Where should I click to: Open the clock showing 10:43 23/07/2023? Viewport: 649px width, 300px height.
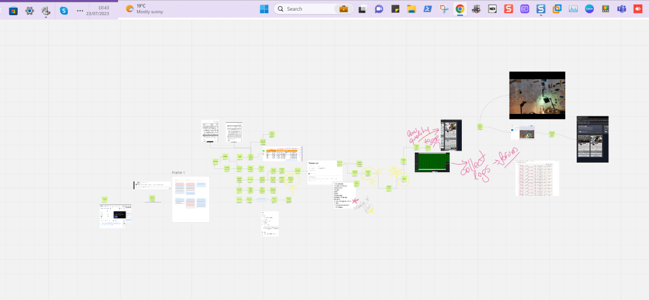[x=98, y=11]
